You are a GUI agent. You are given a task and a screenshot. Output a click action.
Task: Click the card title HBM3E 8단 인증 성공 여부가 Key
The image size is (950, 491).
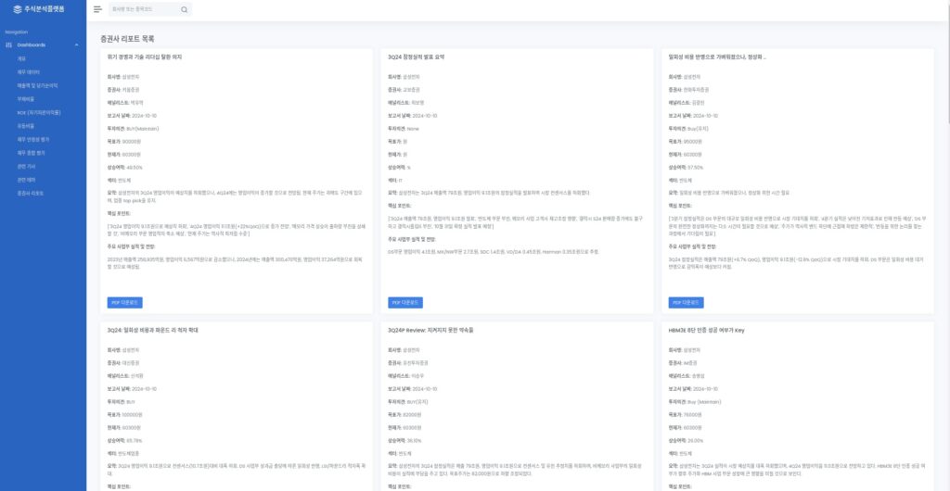tap(706, 330)
